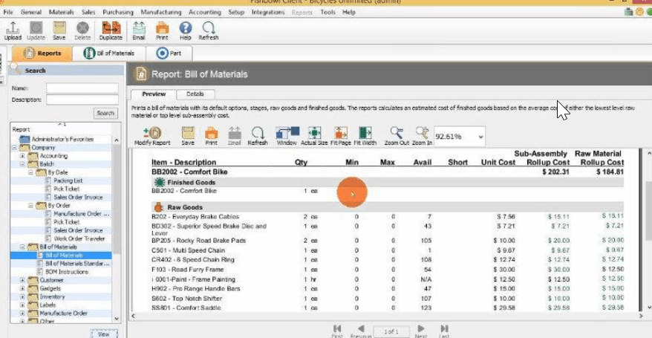Click the Upload toolbar icon
The height and width of the screenshot is (338, 652).
(x=13, y=31)
